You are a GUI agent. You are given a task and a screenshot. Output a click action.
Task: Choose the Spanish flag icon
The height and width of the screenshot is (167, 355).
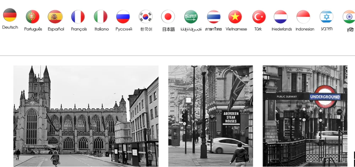(x=55, y=17)
